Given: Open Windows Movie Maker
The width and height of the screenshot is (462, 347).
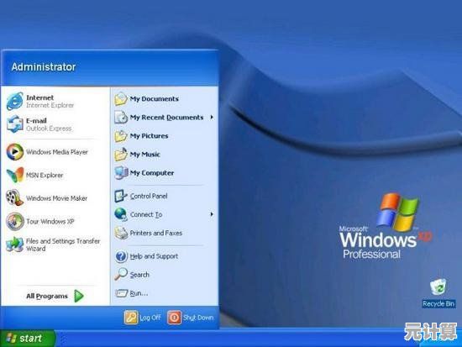Looking at the screenshot, I should [x=55, y=198].
